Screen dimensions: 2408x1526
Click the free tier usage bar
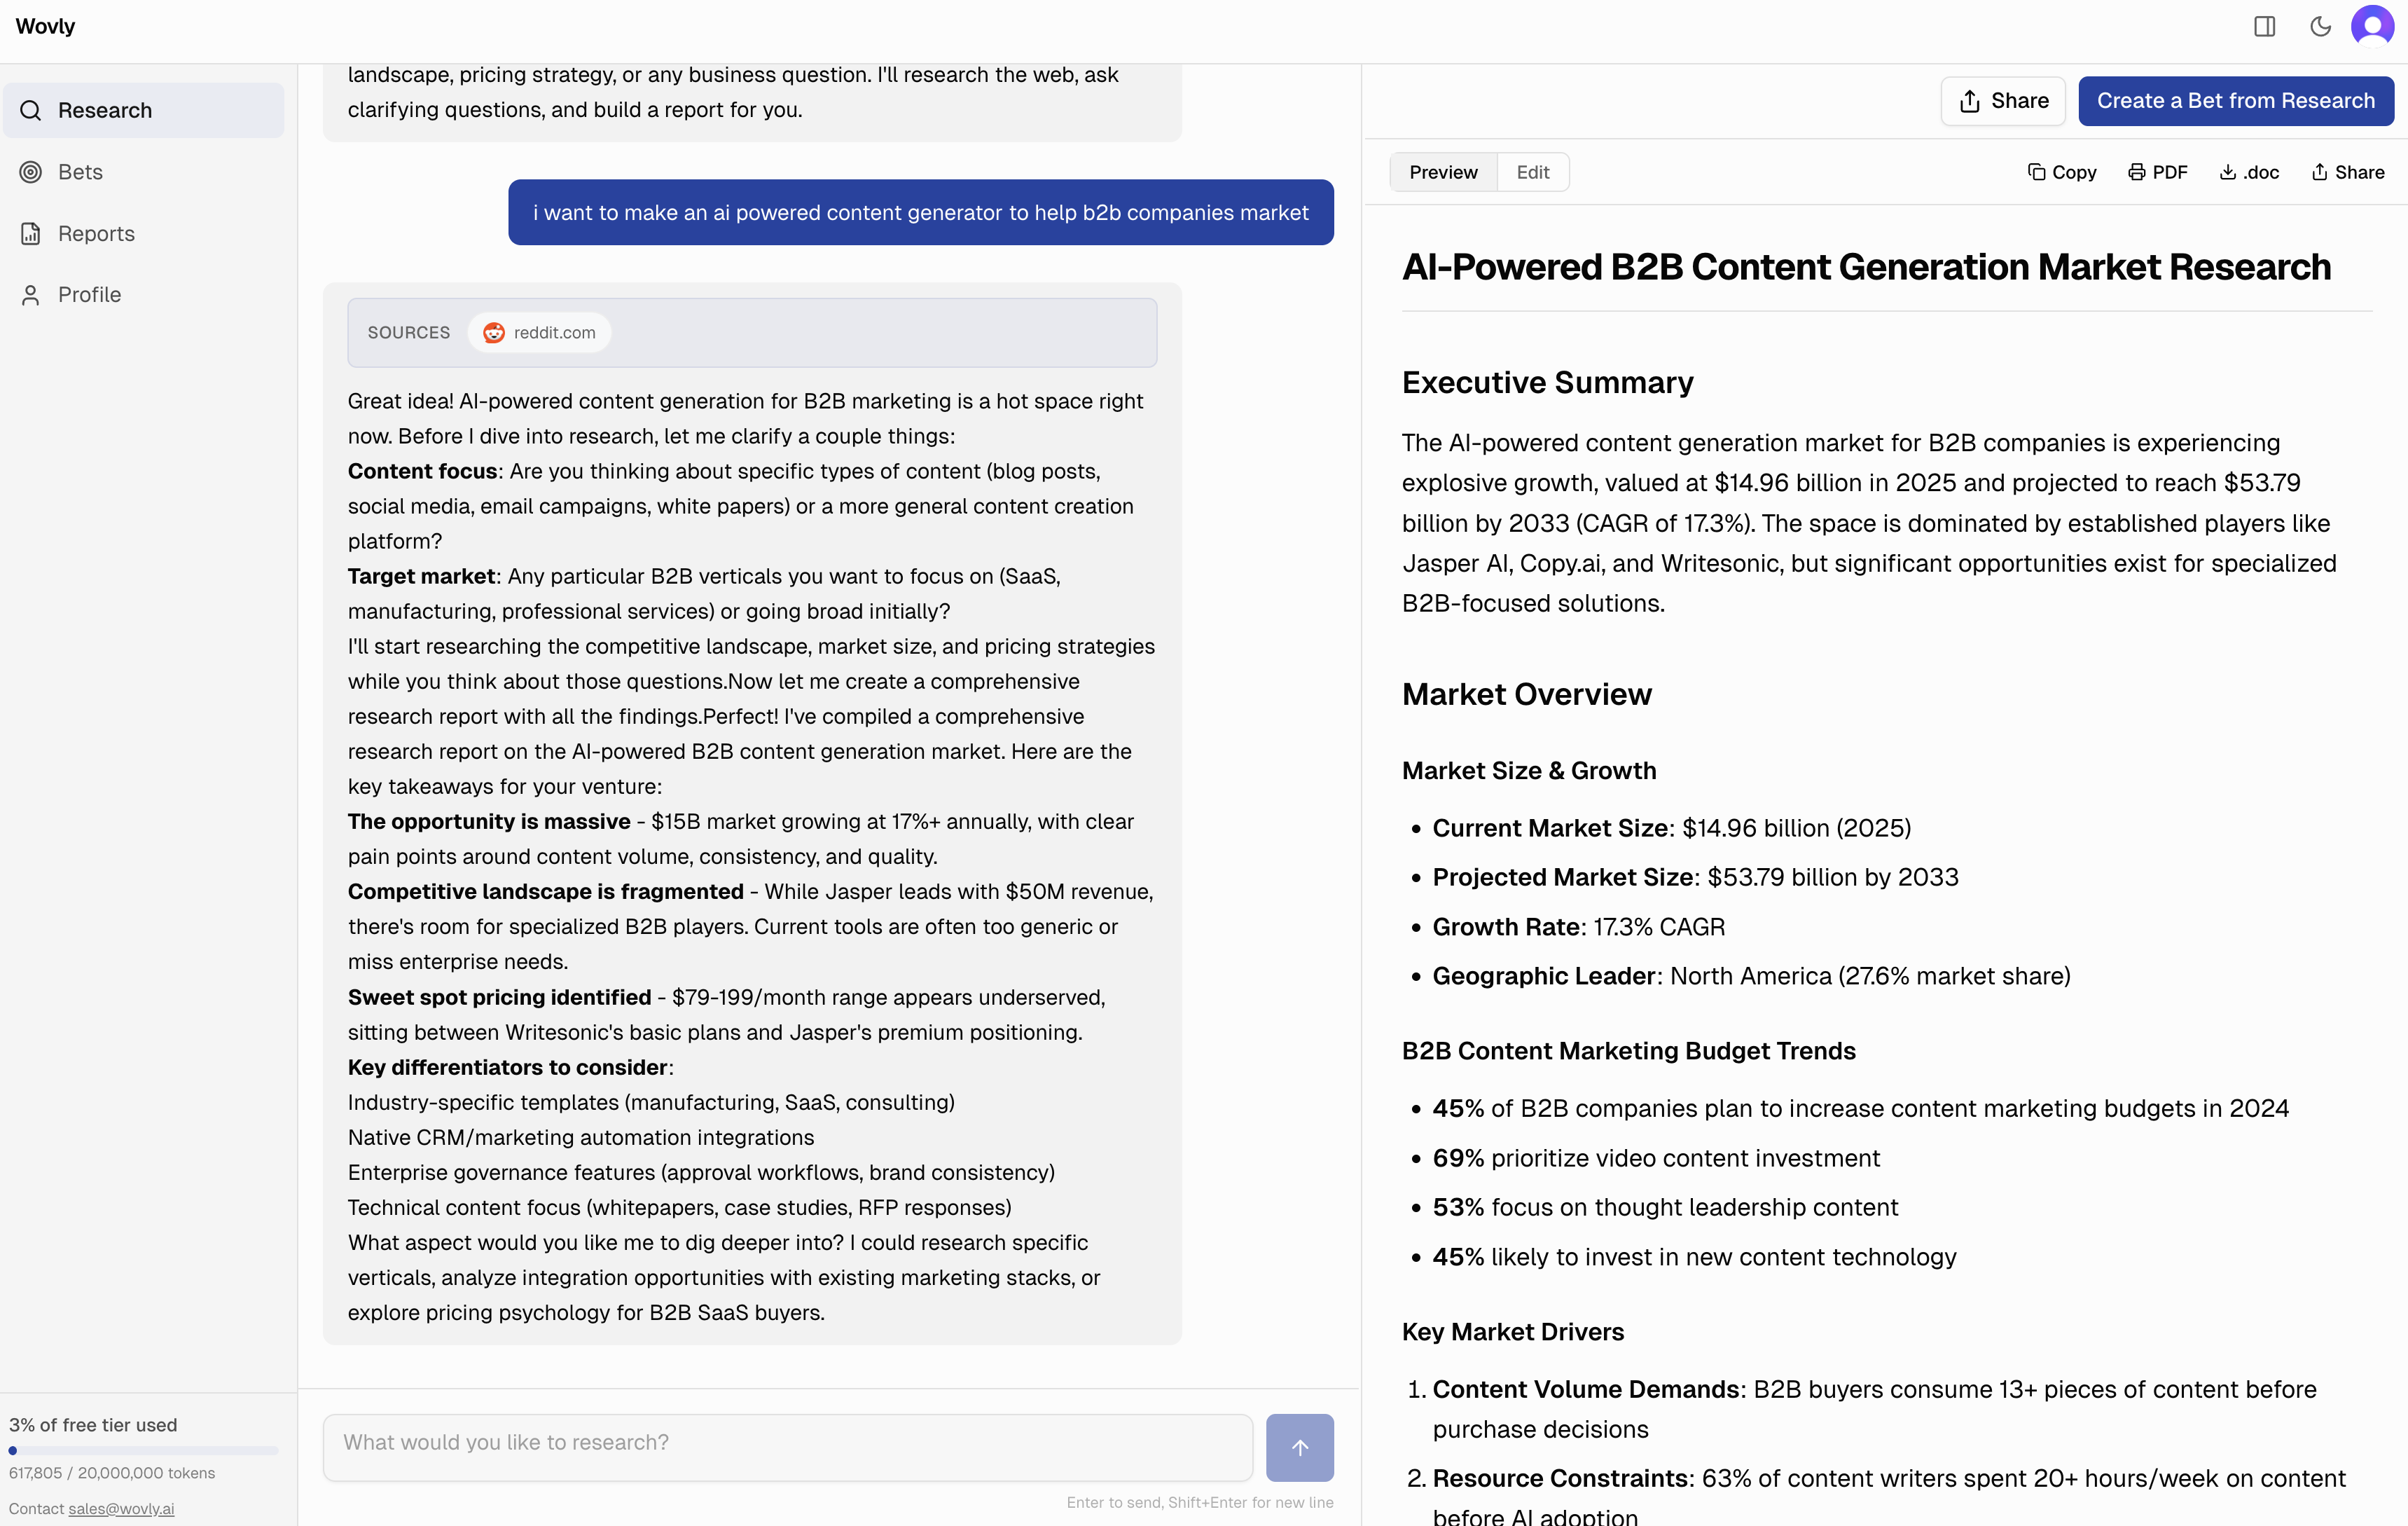(143, 1450)
